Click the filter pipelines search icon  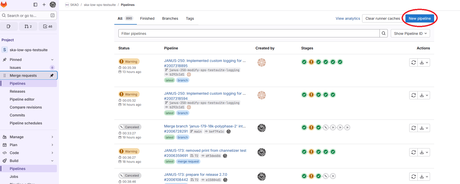pos(383,33)
